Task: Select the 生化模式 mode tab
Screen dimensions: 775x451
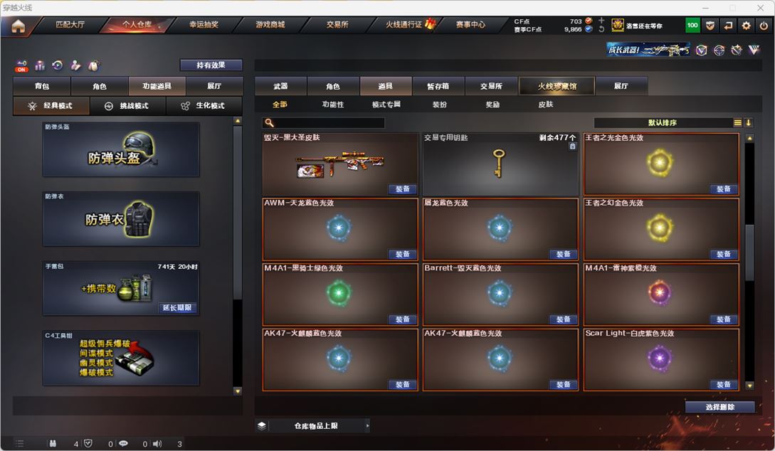Action: click(204, 106)
